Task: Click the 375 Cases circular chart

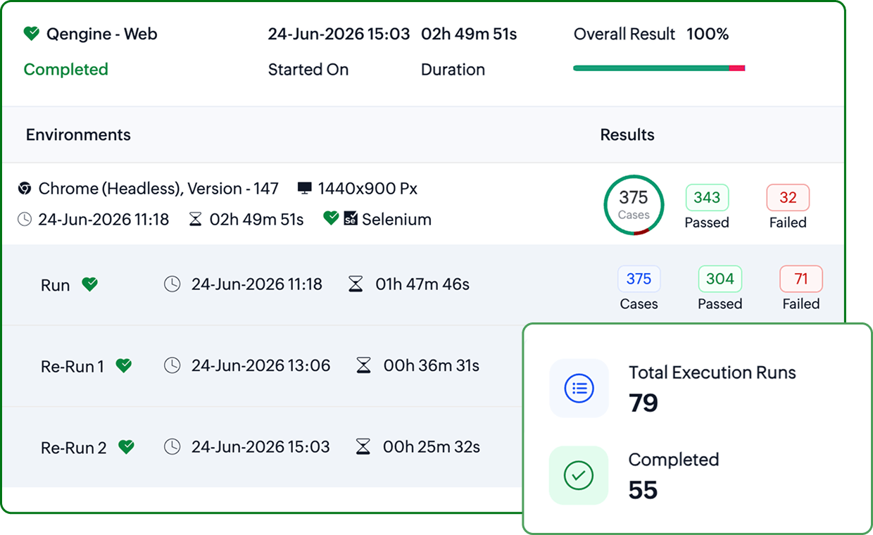Action: tap(634, 205)
